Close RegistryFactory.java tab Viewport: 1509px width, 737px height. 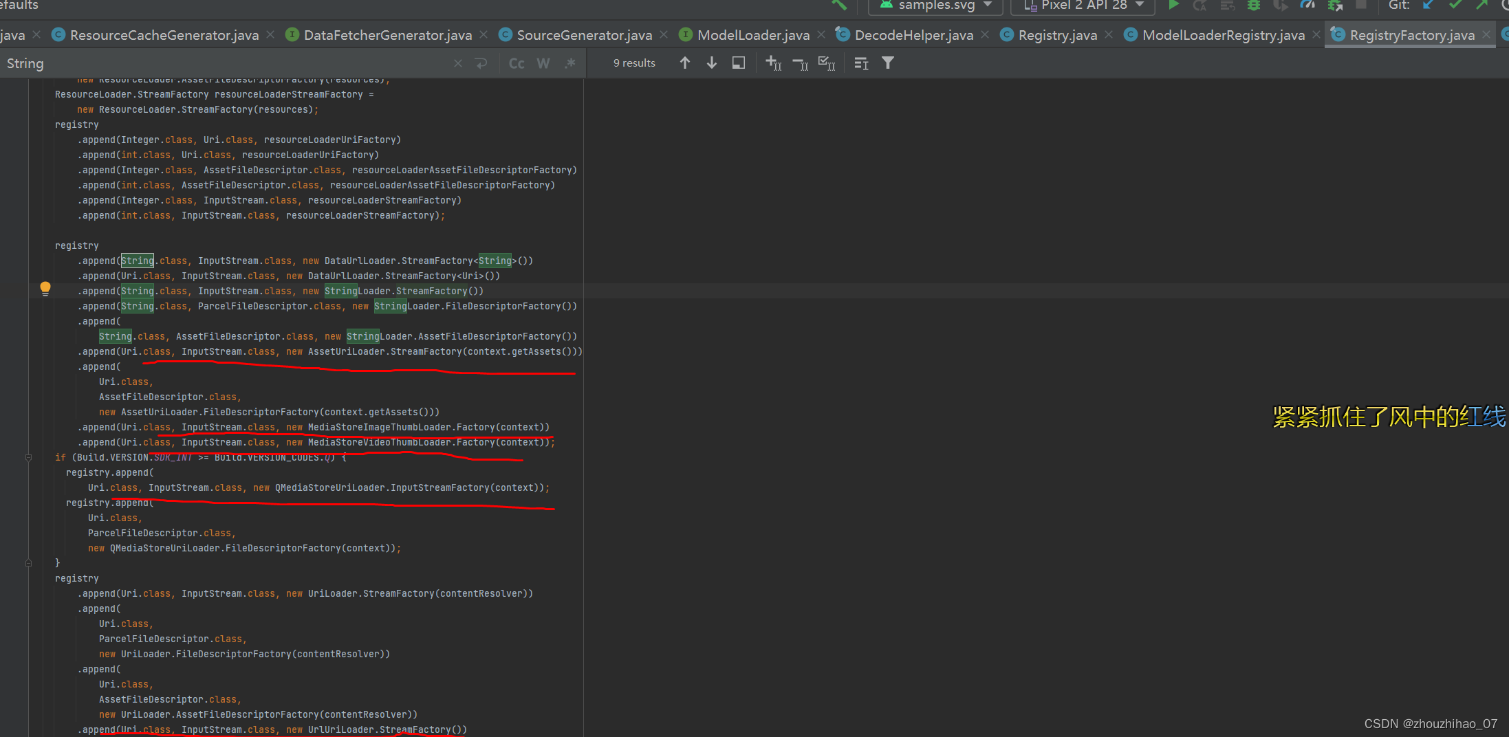(1486, 34)
